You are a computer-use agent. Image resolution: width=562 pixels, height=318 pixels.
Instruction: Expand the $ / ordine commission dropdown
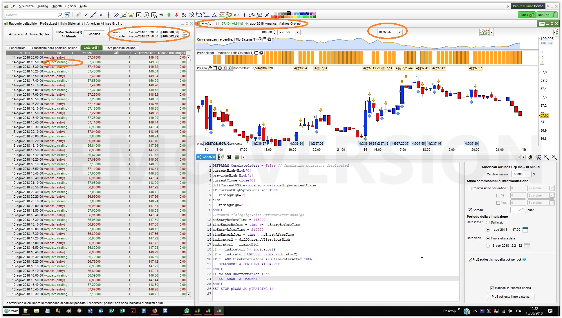coord(552,188)
